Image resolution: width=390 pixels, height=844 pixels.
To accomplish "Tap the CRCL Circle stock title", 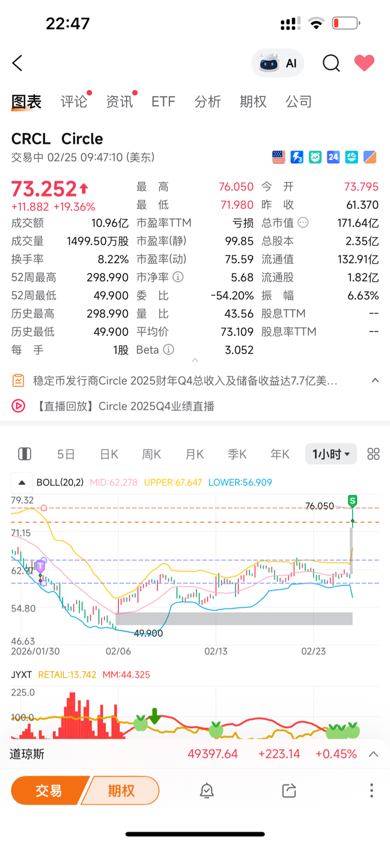I will (x=57, y=139).
